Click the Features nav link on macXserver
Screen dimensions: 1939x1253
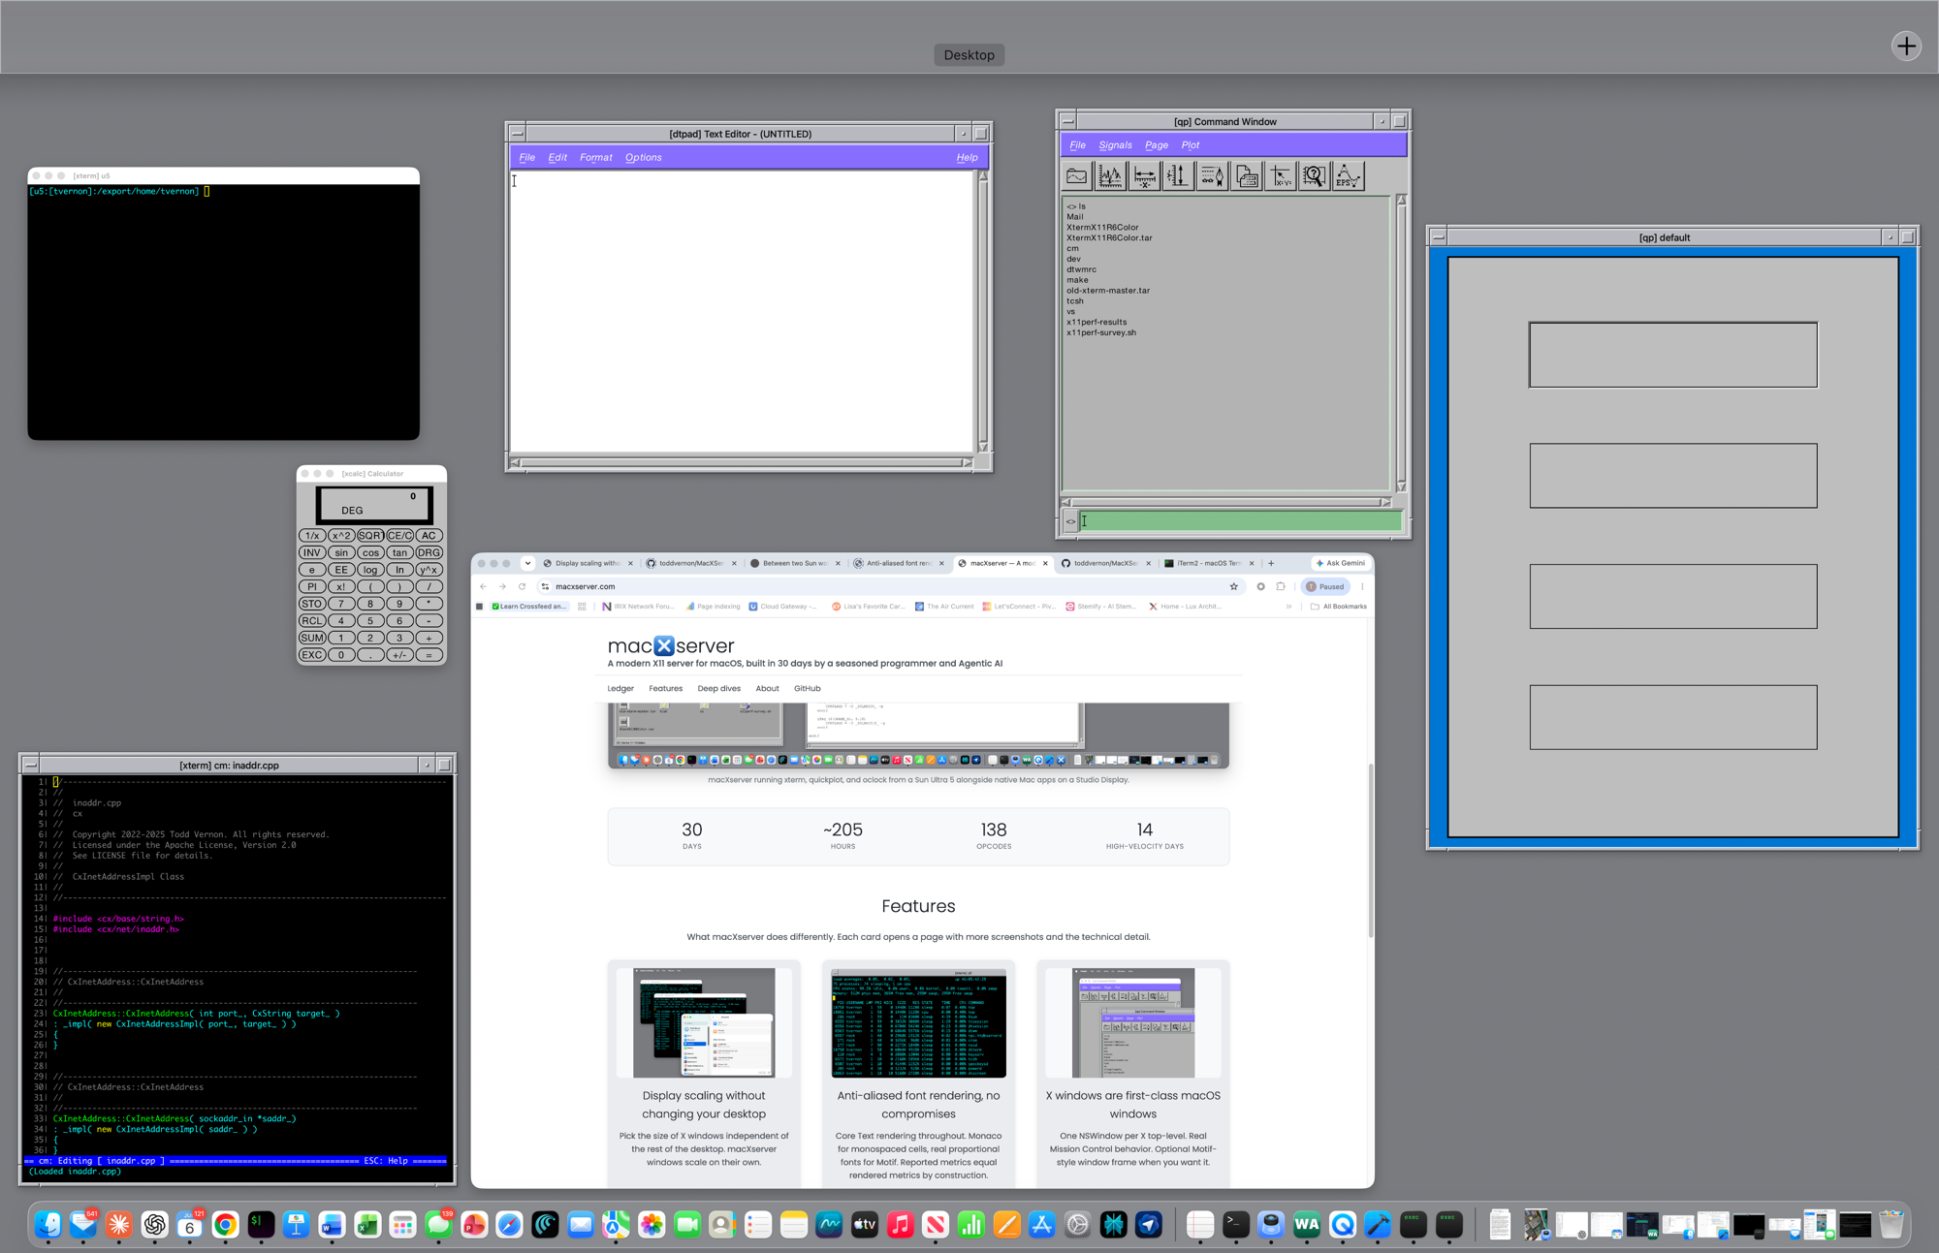click(665, 688)
